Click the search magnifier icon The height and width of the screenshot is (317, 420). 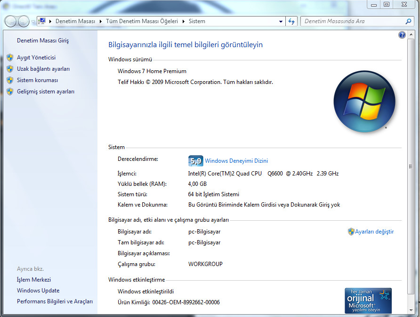click(x=408, y=21)
